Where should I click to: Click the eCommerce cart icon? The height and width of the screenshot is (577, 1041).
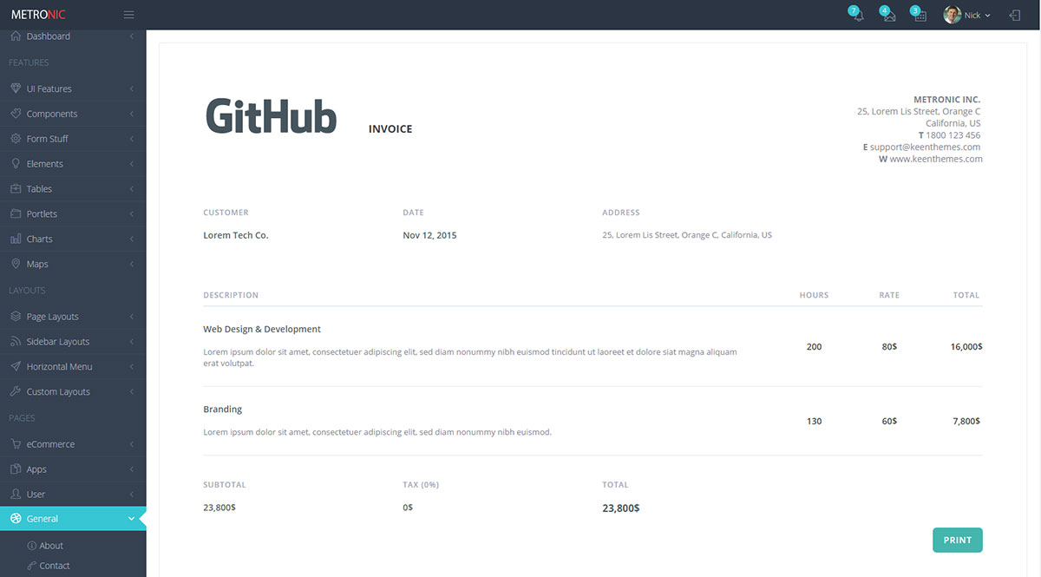pos(16,444)
